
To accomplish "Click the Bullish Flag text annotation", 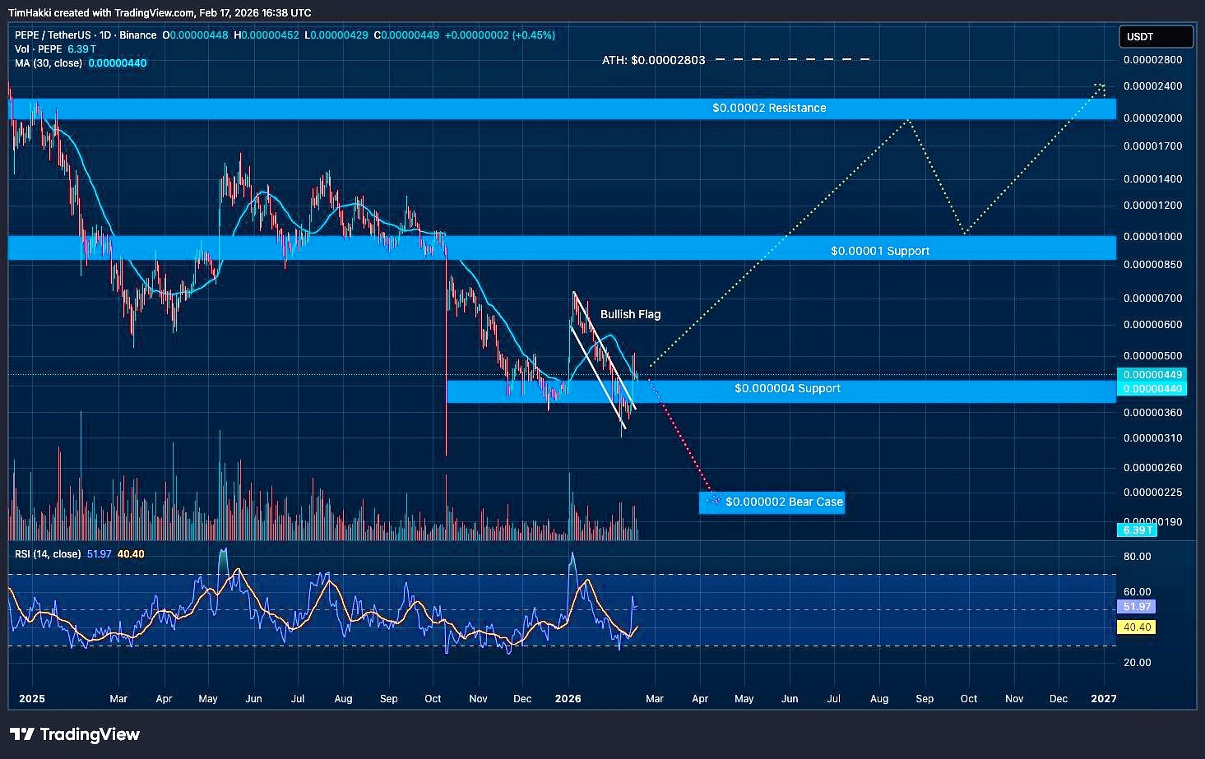I will point(630,314).
